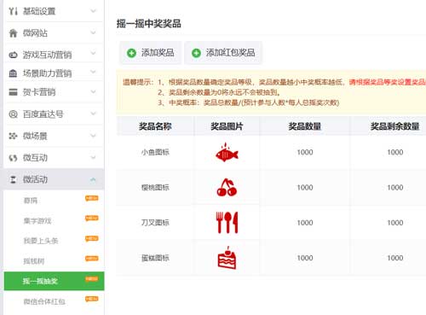Image resolution: width=426 pixels, height=315 pixels.
Task: Click the red fish prize image
Action: [227, 153]
